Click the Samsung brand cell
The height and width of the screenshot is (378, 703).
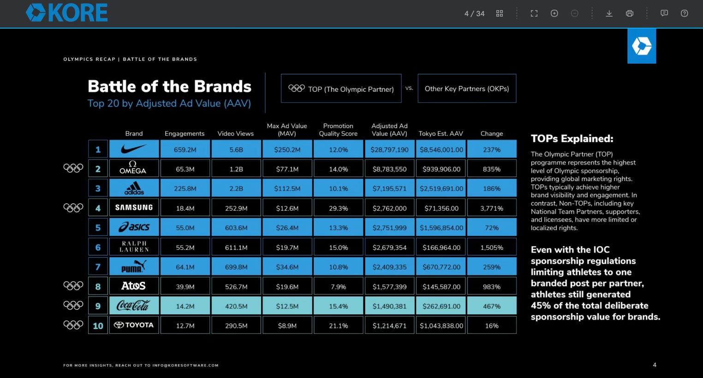click(134, 208)
